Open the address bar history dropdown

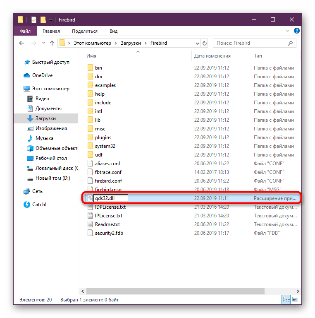click(x=197, y=43)
